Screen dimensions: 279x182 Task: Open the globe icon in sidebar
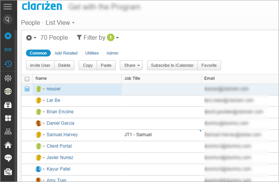(8, 92)
